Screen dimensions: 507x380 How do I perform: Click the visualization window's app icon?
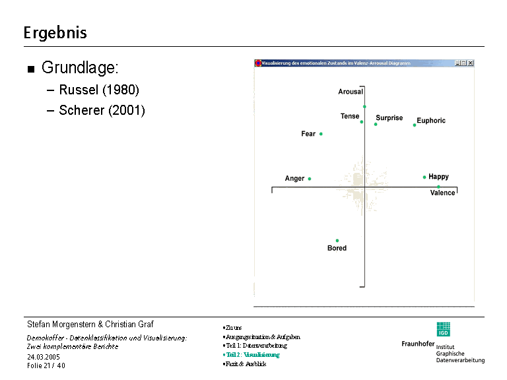click(x=258, y=63)
